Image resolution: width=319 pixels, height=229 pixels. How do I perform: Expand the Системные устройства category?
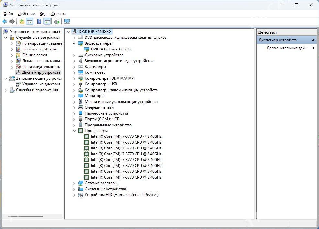point(74,189)
